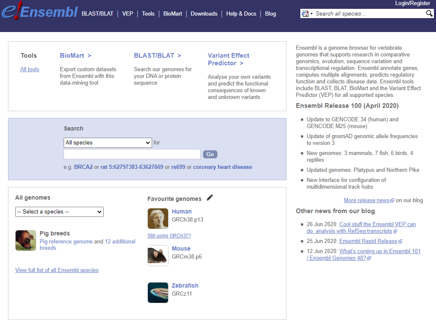
Task: Open the Ensembl Rapid Release blog link
Action: pyautogui.click(x=368, y=241)
